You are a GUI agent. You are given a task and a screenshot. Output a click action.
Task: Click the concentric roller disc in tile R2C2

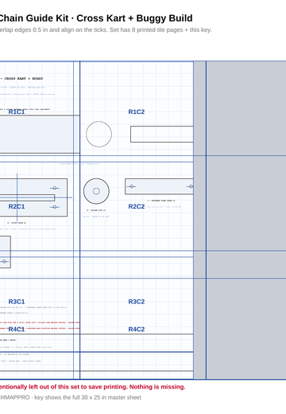tap(96, 191)
